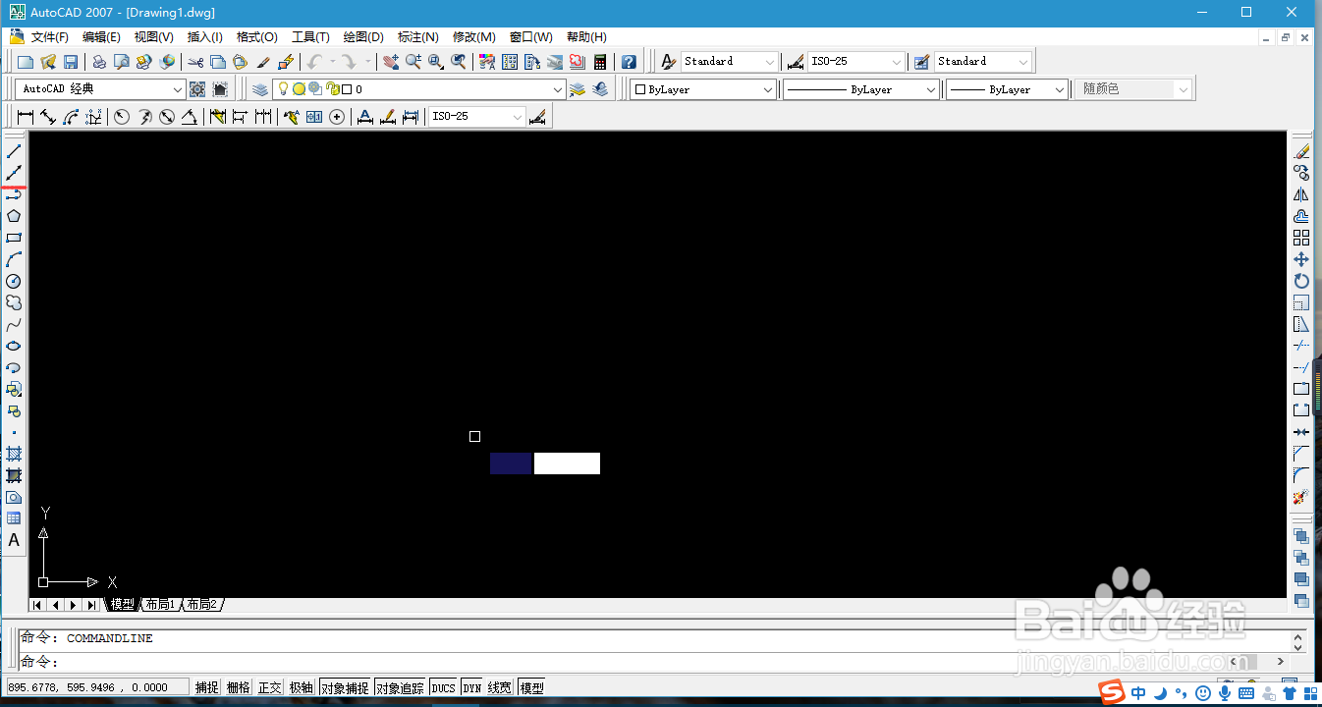
Task: Toggle DYN dynamic input
Action: click(x=472, y=687)
